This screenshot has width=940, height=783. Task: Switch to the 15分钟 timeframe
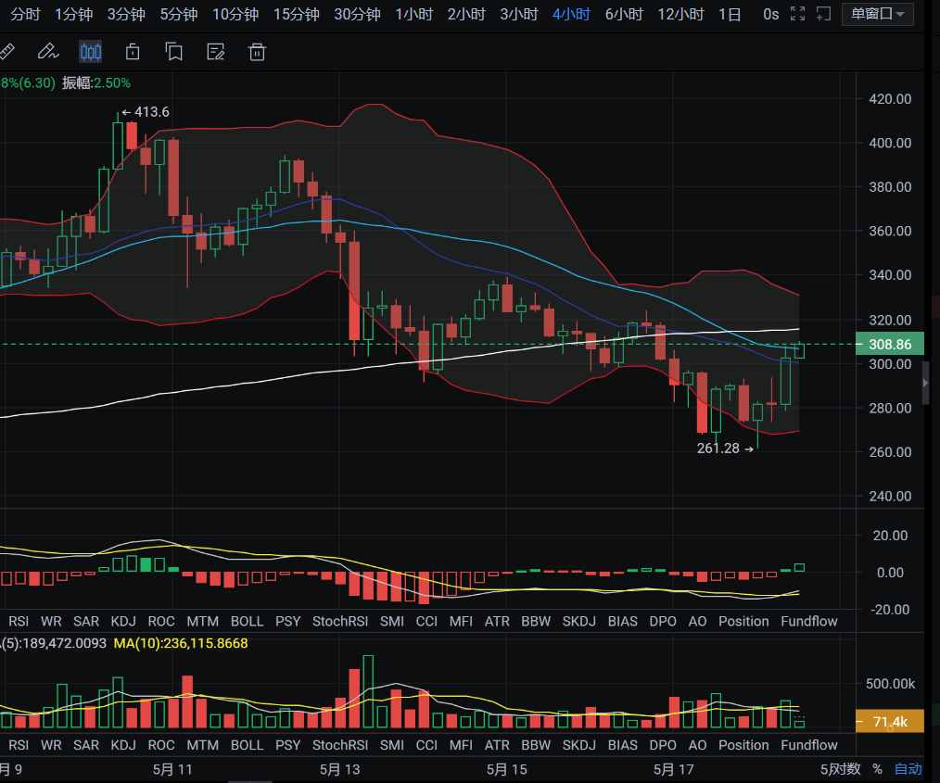pos(296,14)
